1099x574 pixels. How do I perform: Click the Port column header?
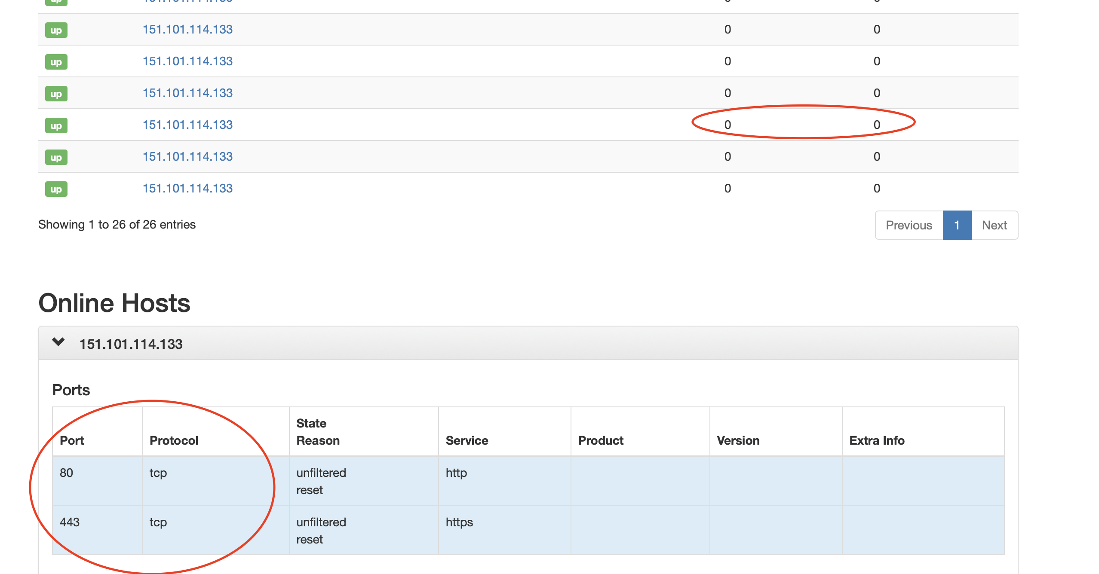(97, 432)
